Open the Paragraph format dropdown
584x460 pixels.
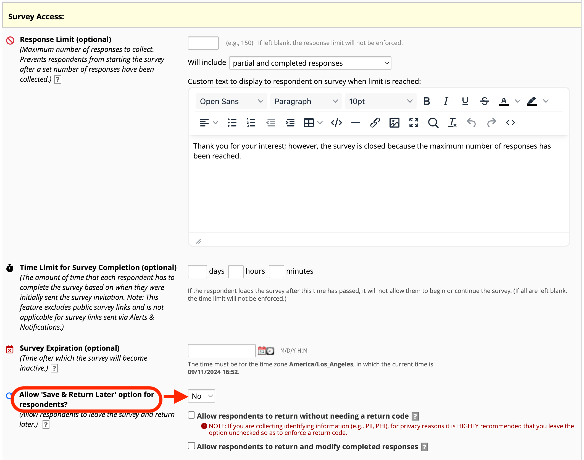pos(306,101)
